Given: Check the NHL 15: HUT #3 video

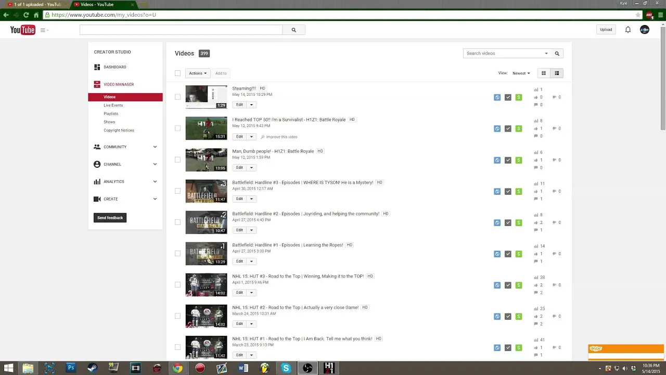Looking at the screenshot, I should tap(177, 284).
